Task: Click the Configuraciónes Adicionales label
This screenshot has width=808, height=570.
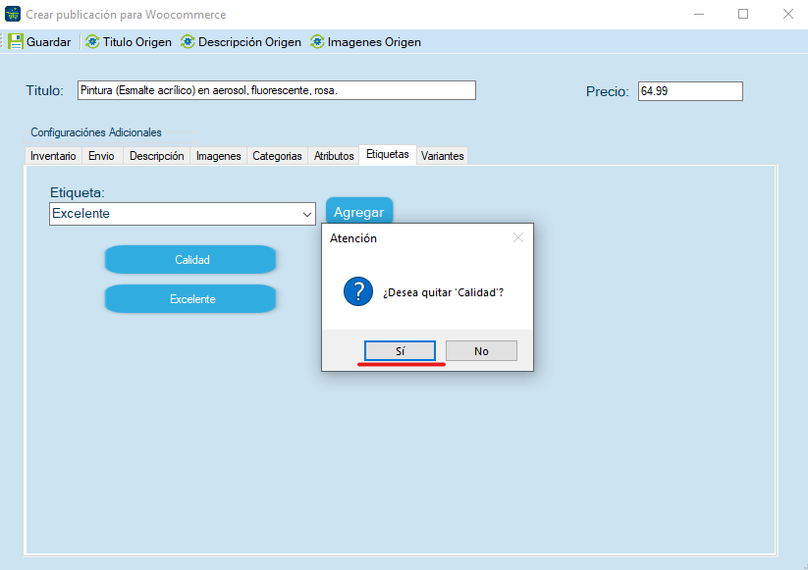Action: click(x=96, y=132)
